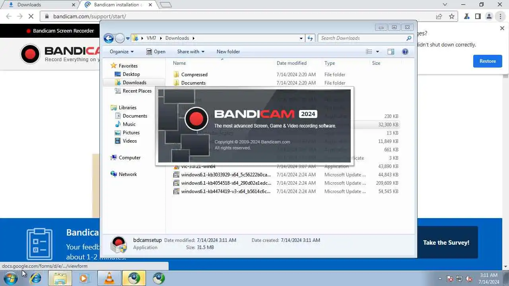Toggle the Explorer preview pane button
This screenshot has height=286, width=509.
(x=391, y=52)
